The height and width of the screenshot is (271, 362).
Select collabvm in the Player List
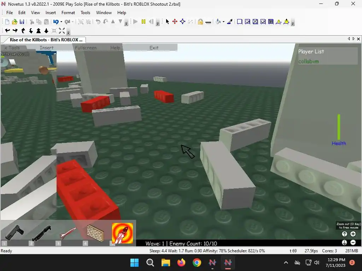coord(308,61)
